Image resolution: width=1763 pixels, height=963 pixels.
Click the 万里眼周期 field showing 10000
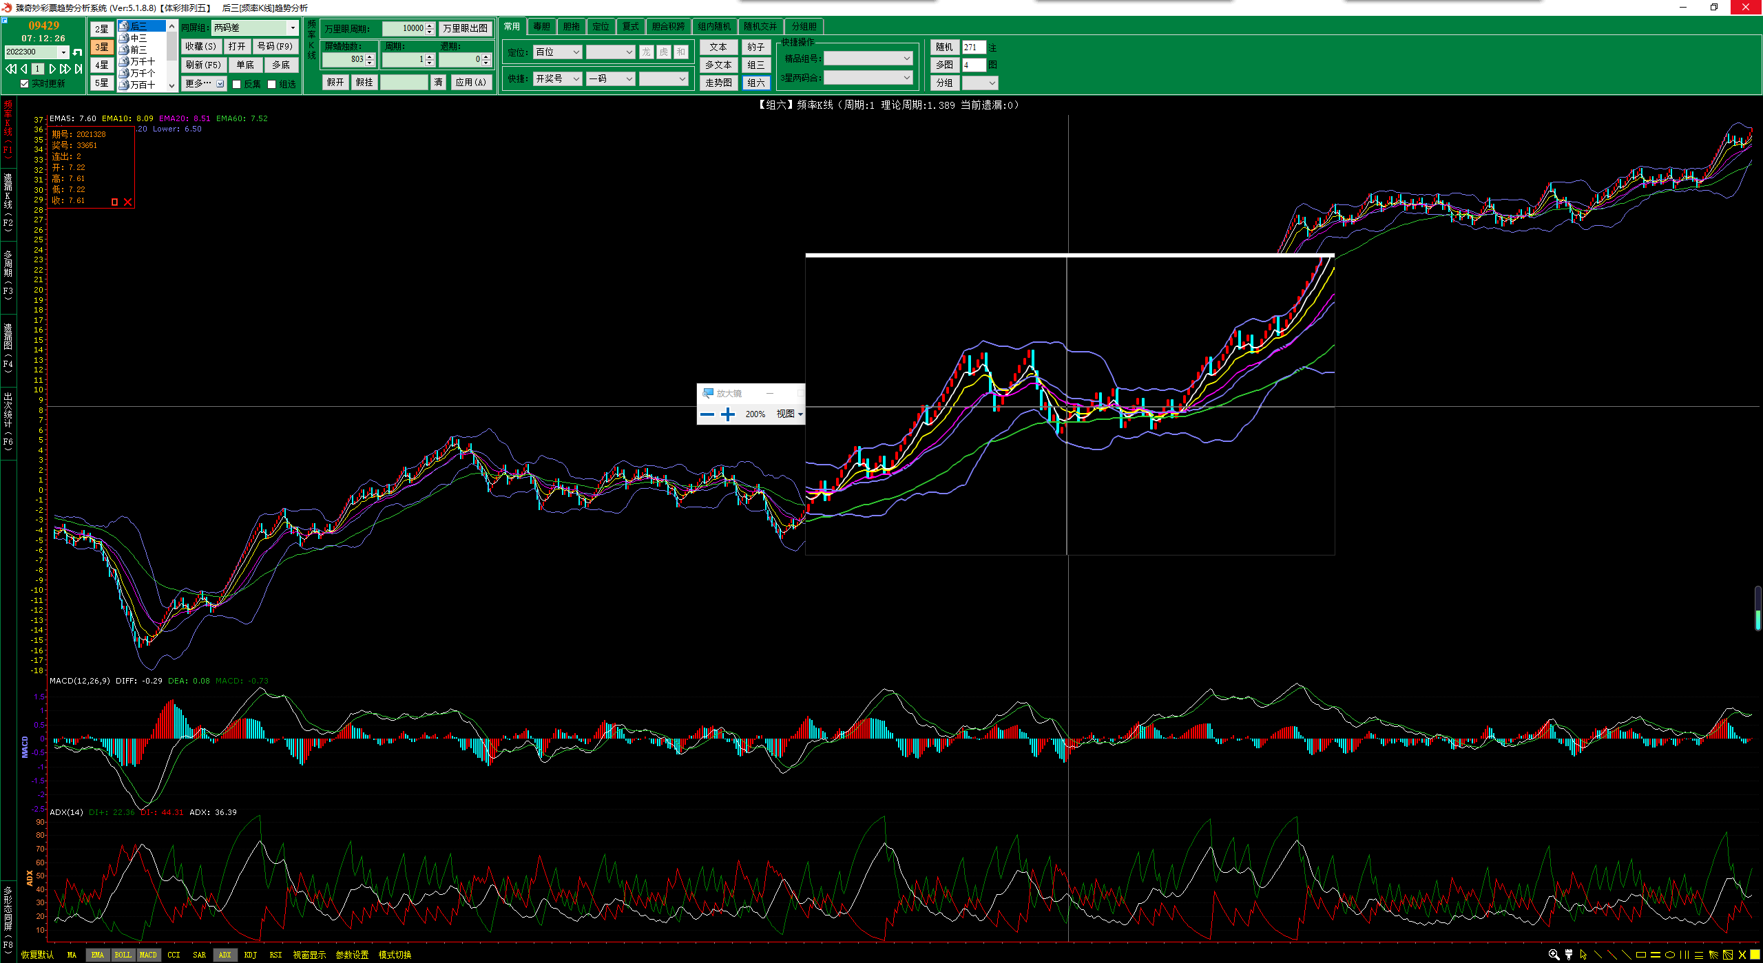[408, 28]
